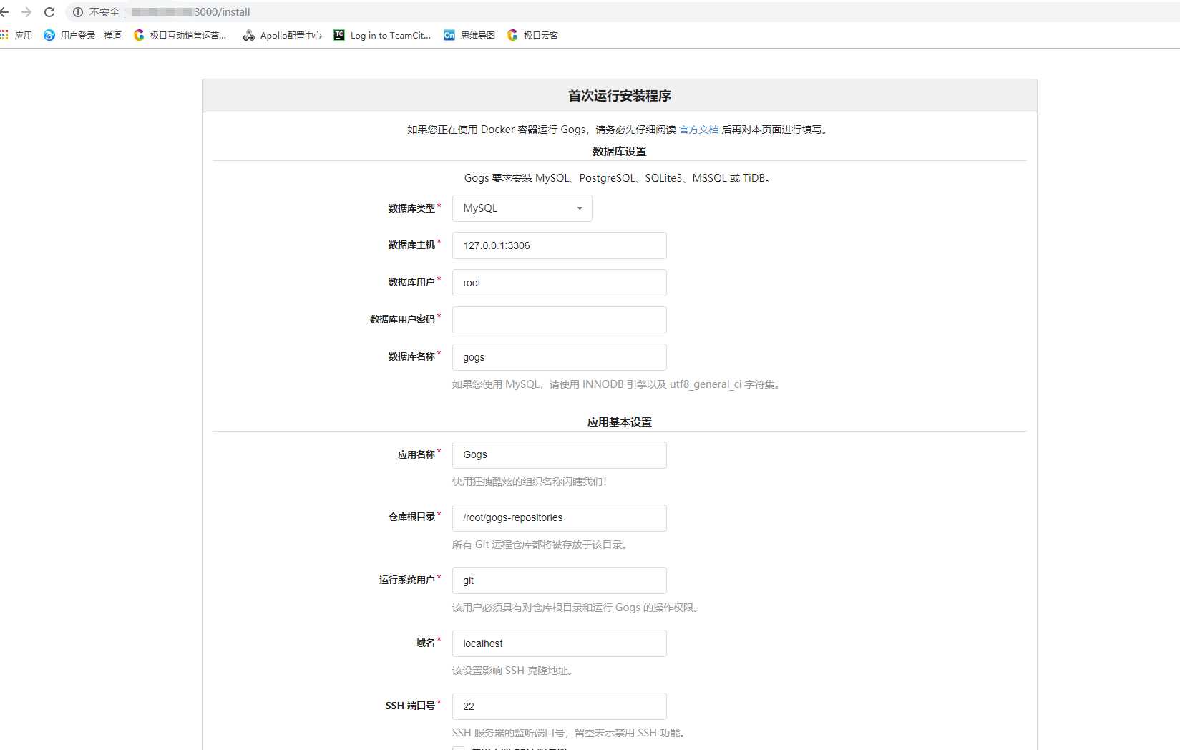
Task: Click the 数据库设置 section title
Action: tap(620, 151)
